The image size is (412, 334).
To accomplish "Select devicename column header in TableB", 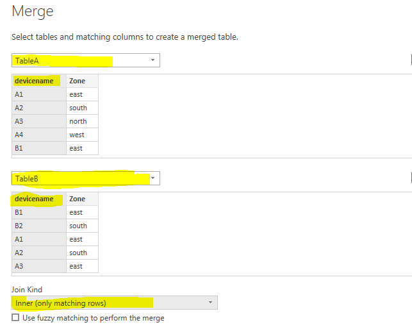I will pos(39,199).
